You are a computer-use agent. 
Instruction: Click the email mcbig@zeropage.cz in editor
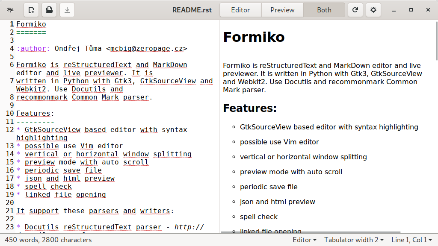coord(146,49)
